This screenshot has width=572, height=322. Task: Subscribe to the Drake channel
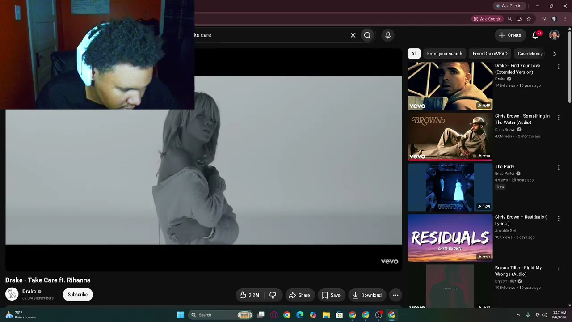[x=78, y=295]
